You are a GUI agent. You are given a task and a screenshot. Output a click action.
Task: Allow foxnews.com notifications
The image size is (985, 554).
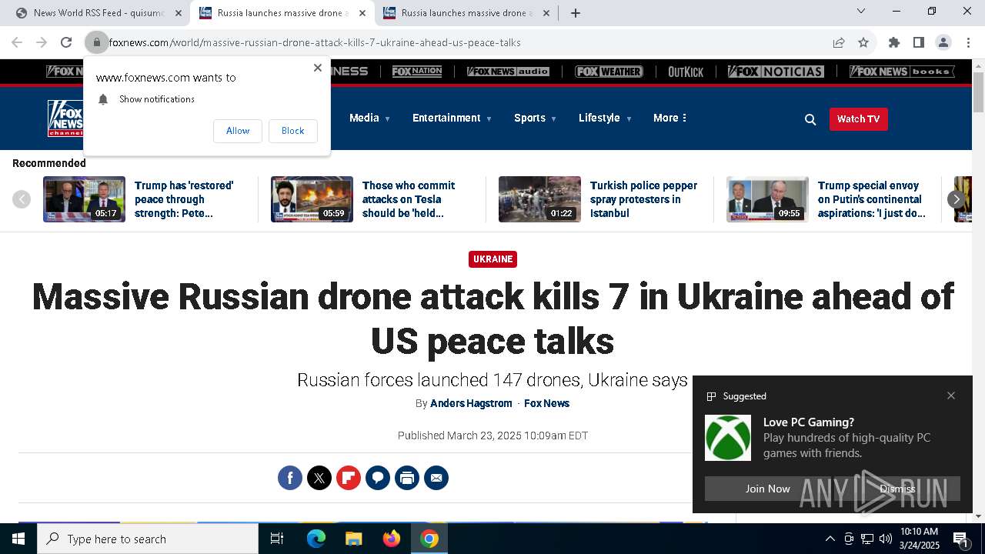pyautogui.click(x=238, y=131)
